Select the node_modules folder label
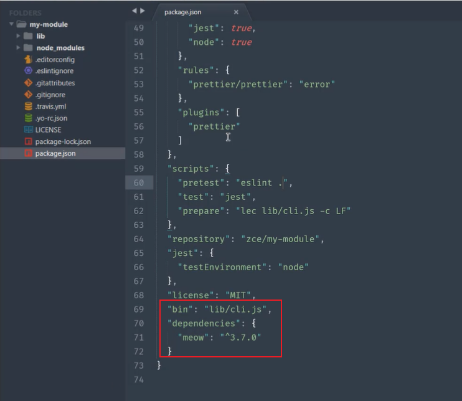This screenshot has height=401, width=462. (60, 48)
